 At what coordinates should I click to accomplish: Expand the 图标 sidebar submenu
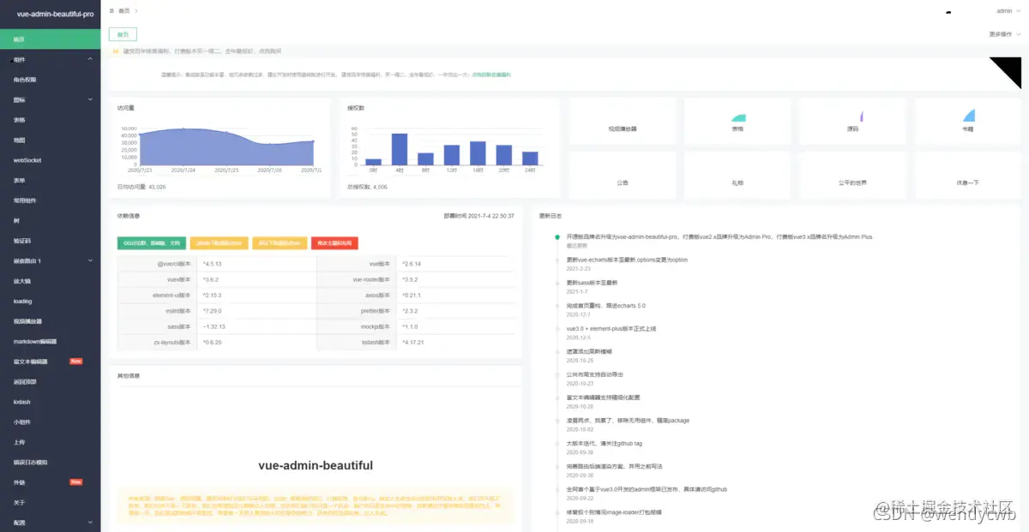point(50,100)
